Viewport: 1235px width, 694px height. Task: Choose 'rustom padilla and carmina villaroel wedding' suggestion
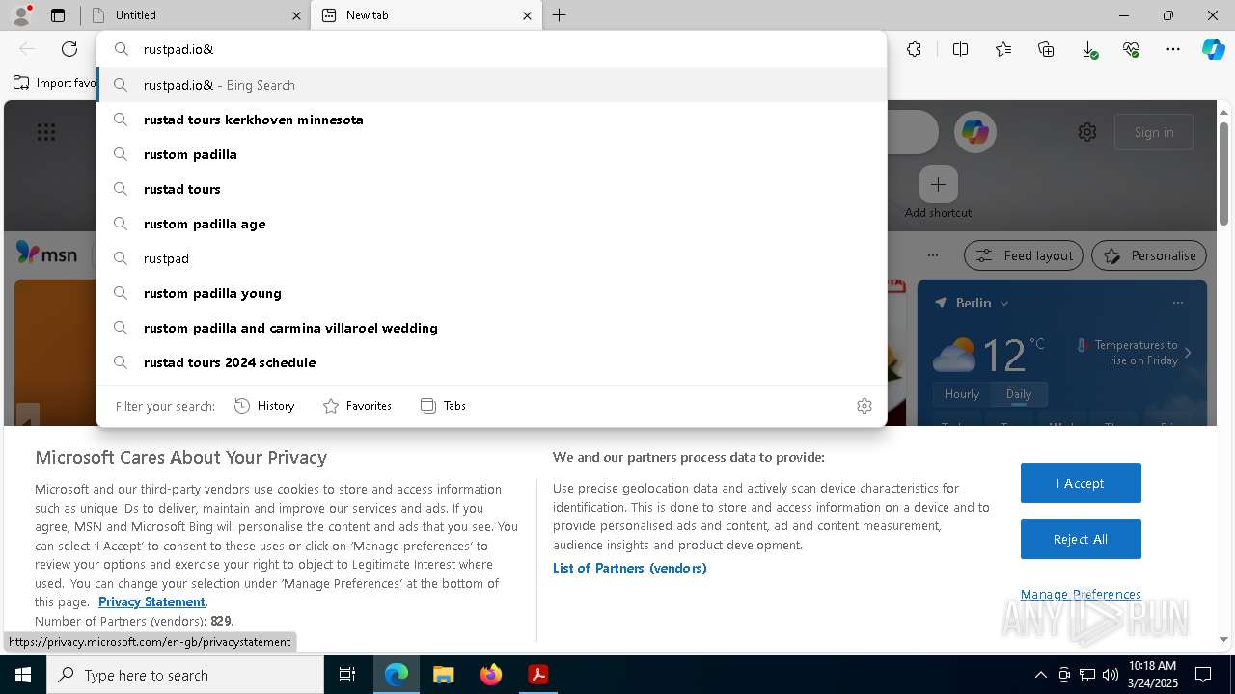(492, 328)
